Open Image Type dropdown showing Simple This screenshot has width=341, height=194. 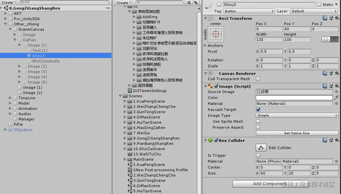tap(297, 115)
